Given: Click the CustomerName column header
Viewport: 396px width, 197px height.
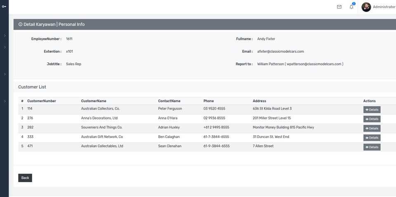Looking at the screenshot, I should point(94,101).
